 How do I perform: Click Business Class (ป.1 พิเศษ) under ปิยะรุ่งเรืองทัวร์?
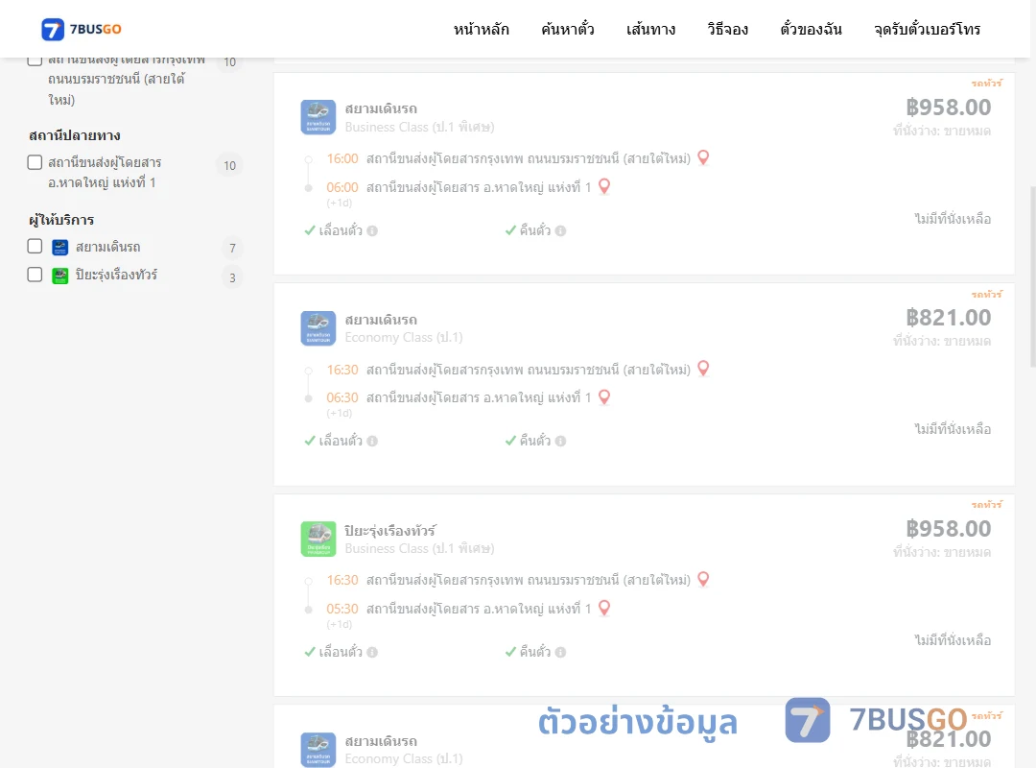[x=419, y=548]
